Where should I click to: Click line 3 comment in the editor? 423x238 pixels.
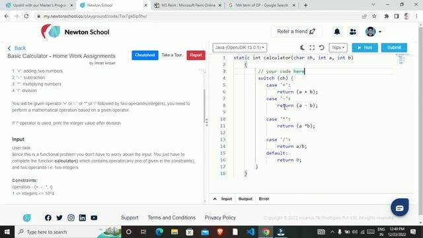281,71
